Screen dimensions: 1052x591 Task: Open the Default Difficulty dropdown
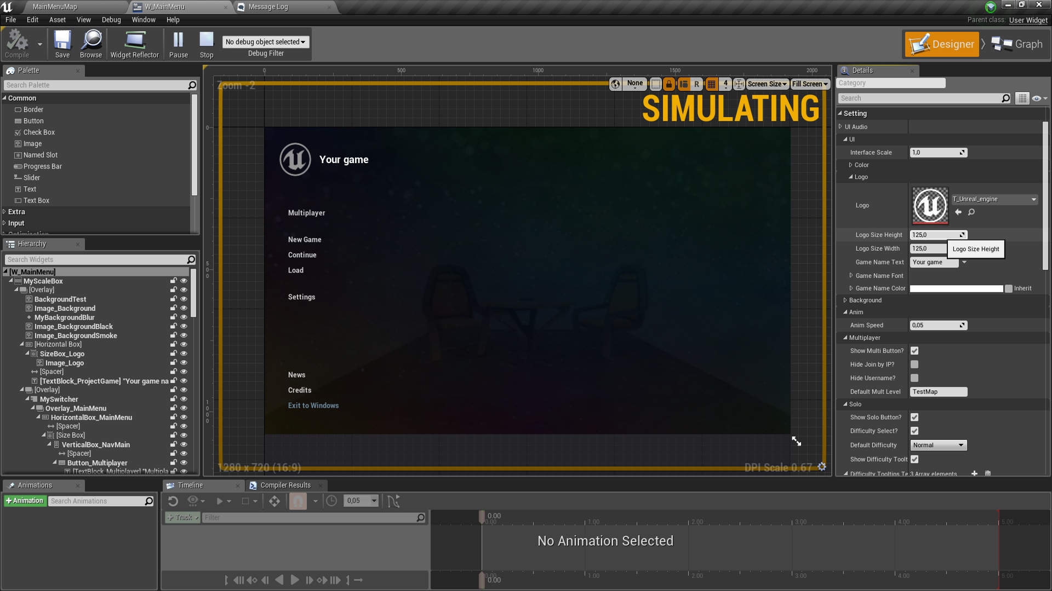click(x=938, y=445)
